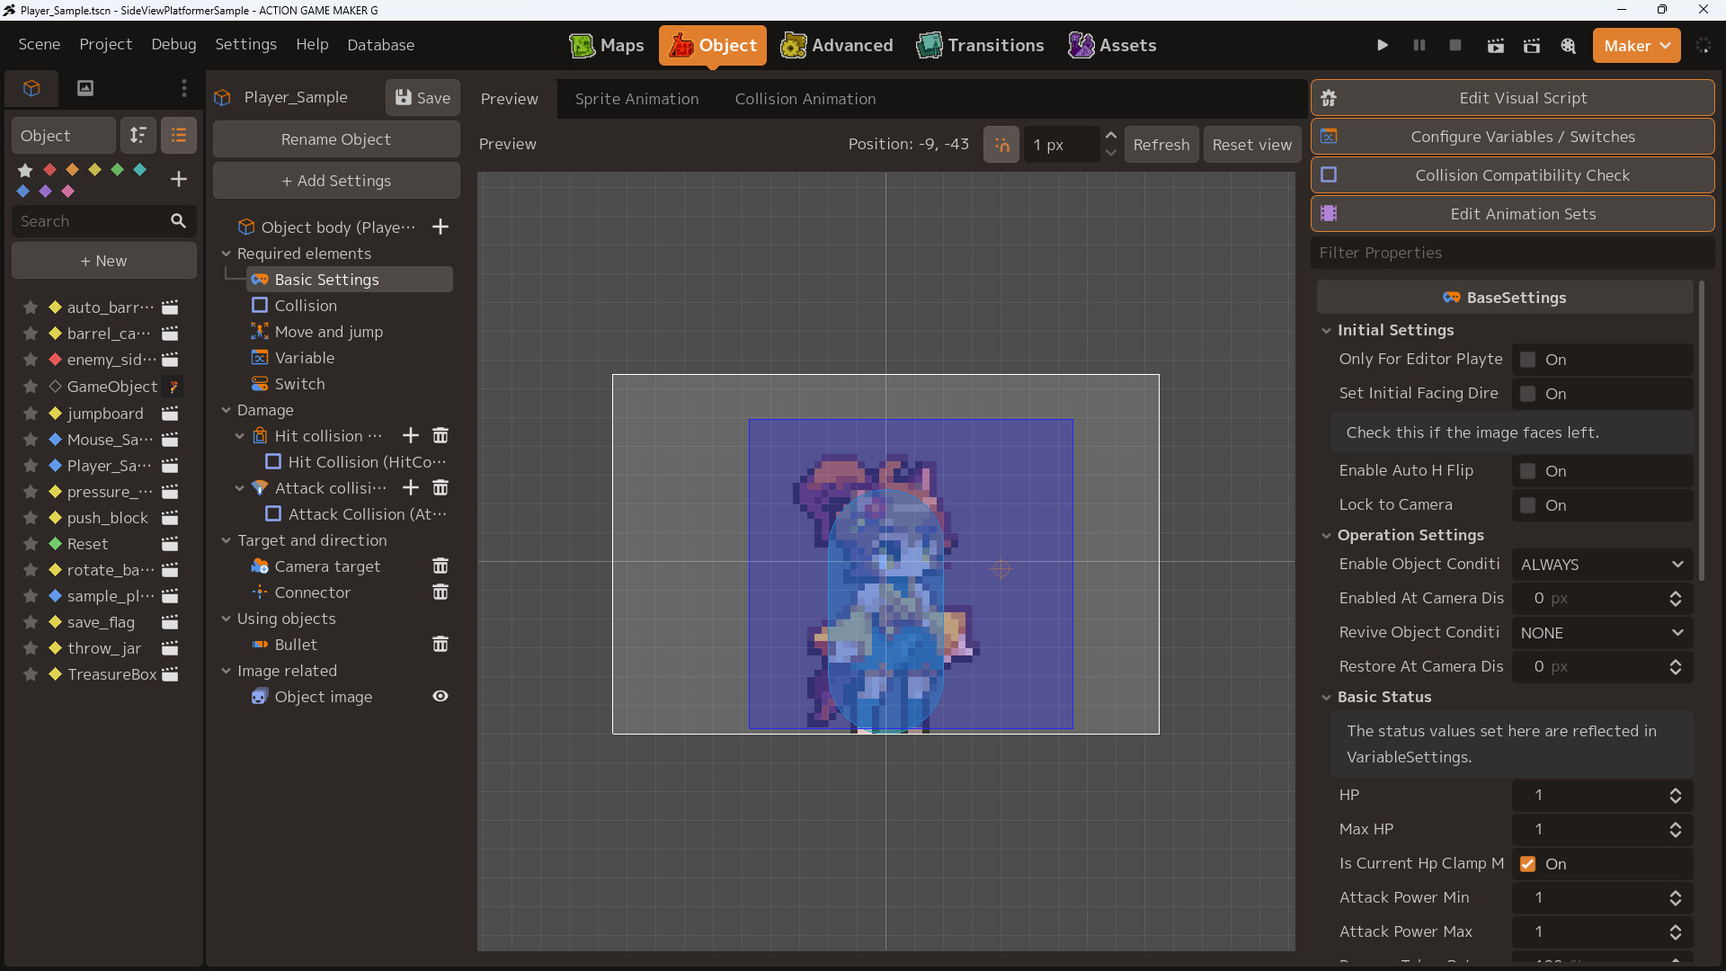Click the search magnifier icon

coord(178,220)
